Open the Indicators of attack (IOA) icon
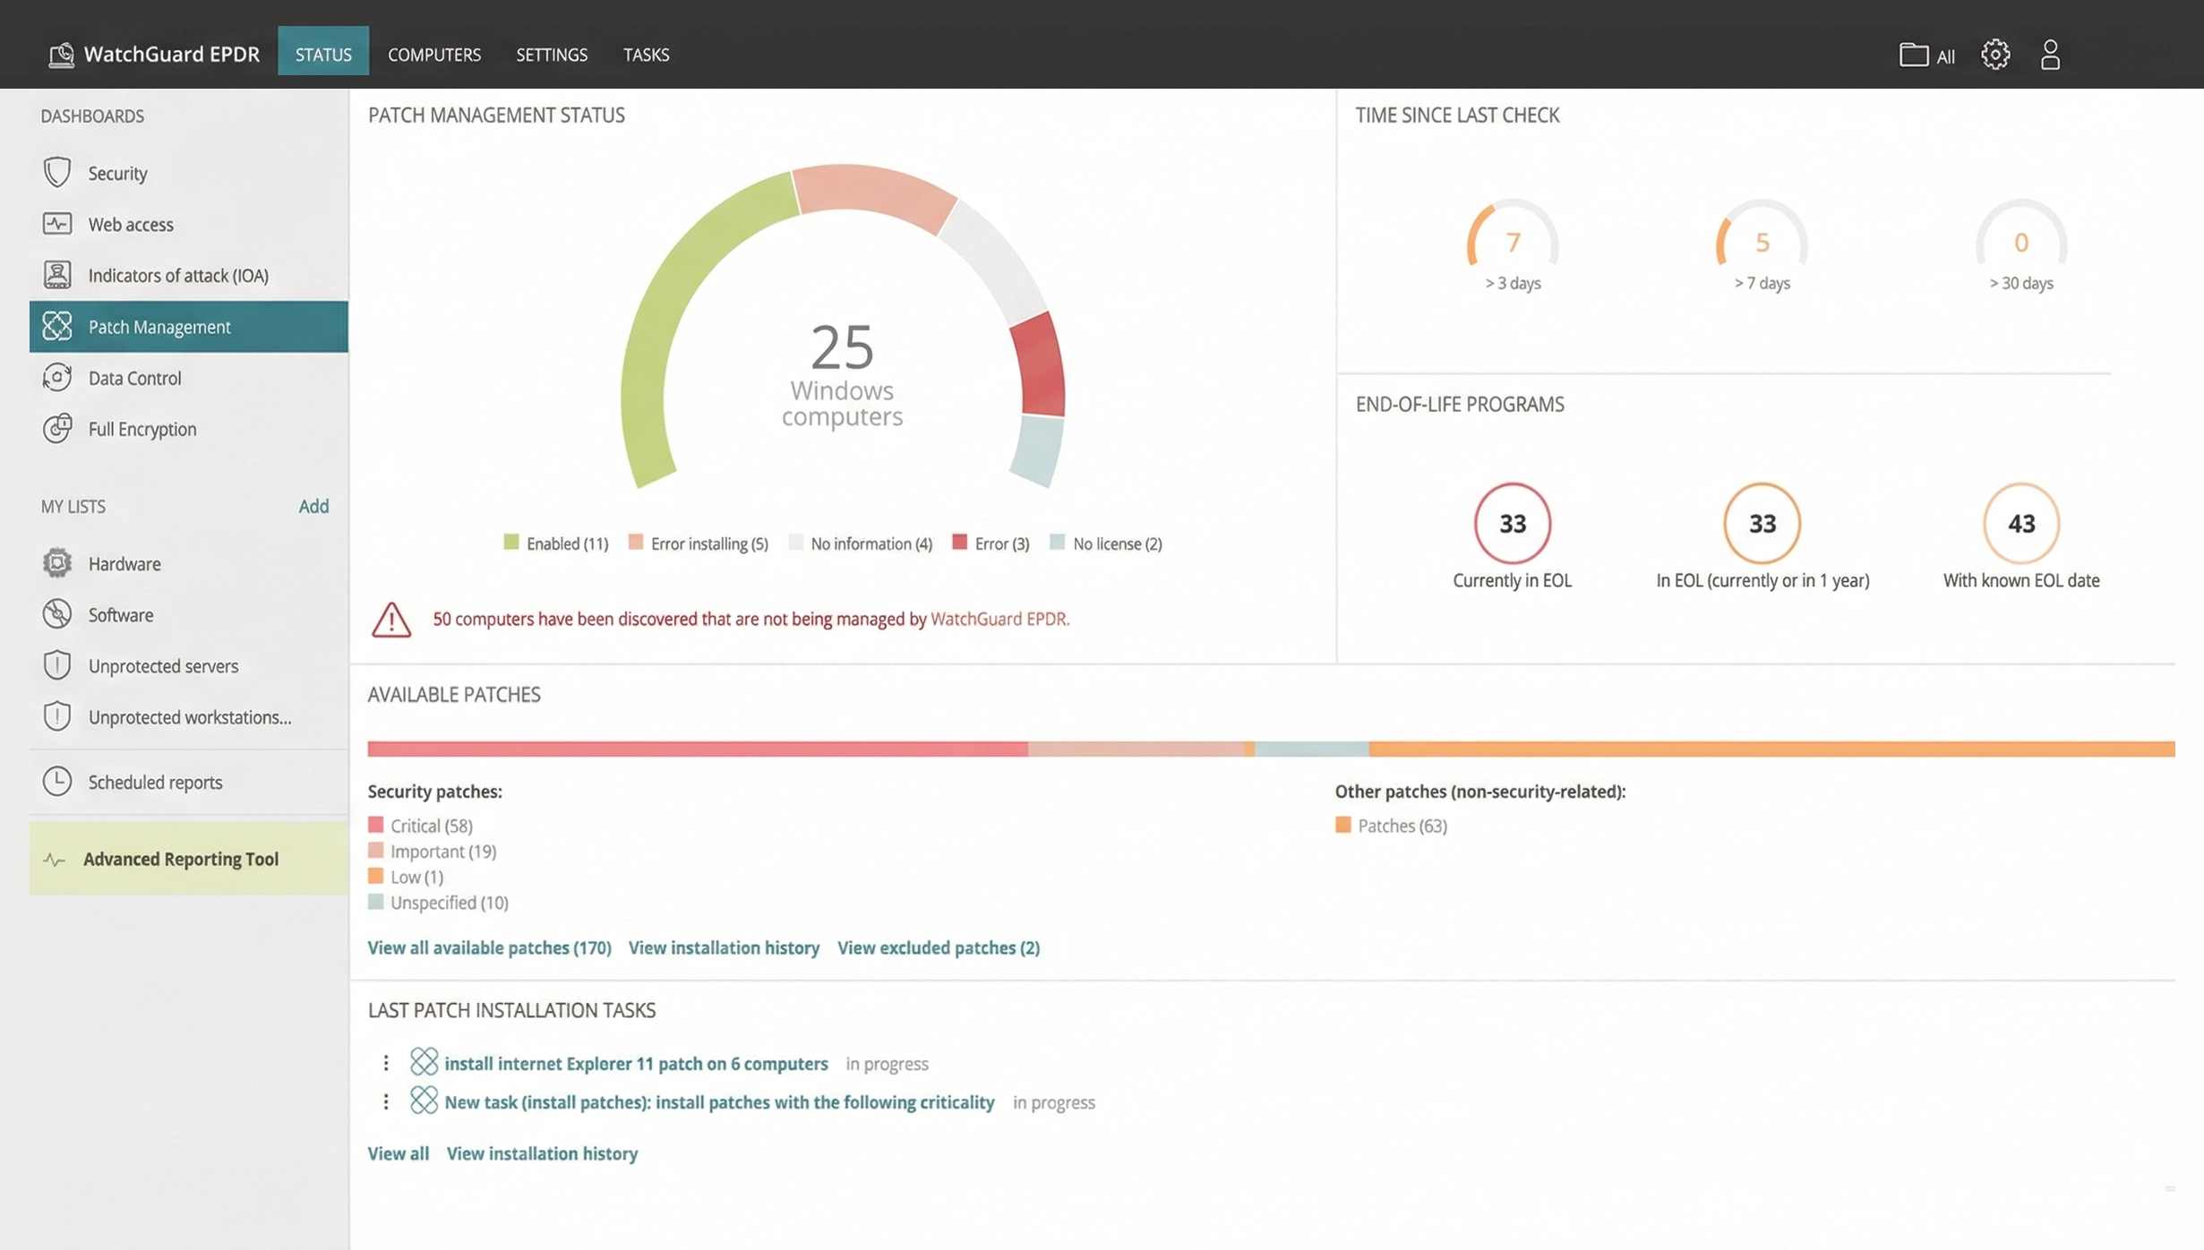 pos(57,275)
